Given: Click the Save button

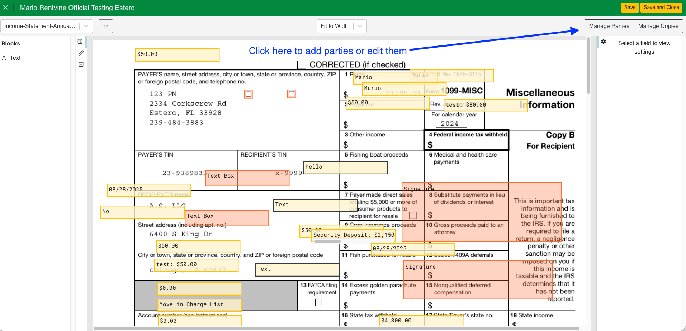Looking at the screenshot, I should pos(629,8).
